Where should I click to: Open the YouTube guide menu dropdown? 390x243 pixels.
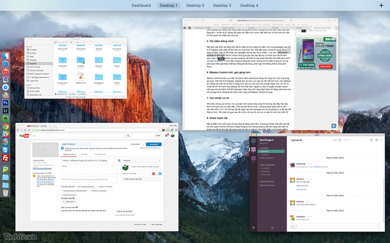coord(35,136)
